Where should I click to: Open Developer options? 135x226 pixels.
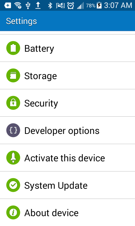coord(67,130)
